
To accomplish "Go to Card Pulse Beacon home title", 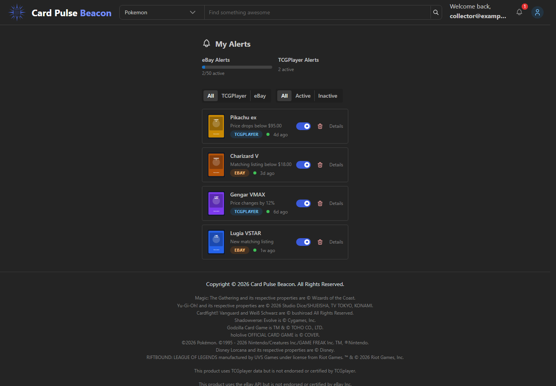I will coord(71,13).
